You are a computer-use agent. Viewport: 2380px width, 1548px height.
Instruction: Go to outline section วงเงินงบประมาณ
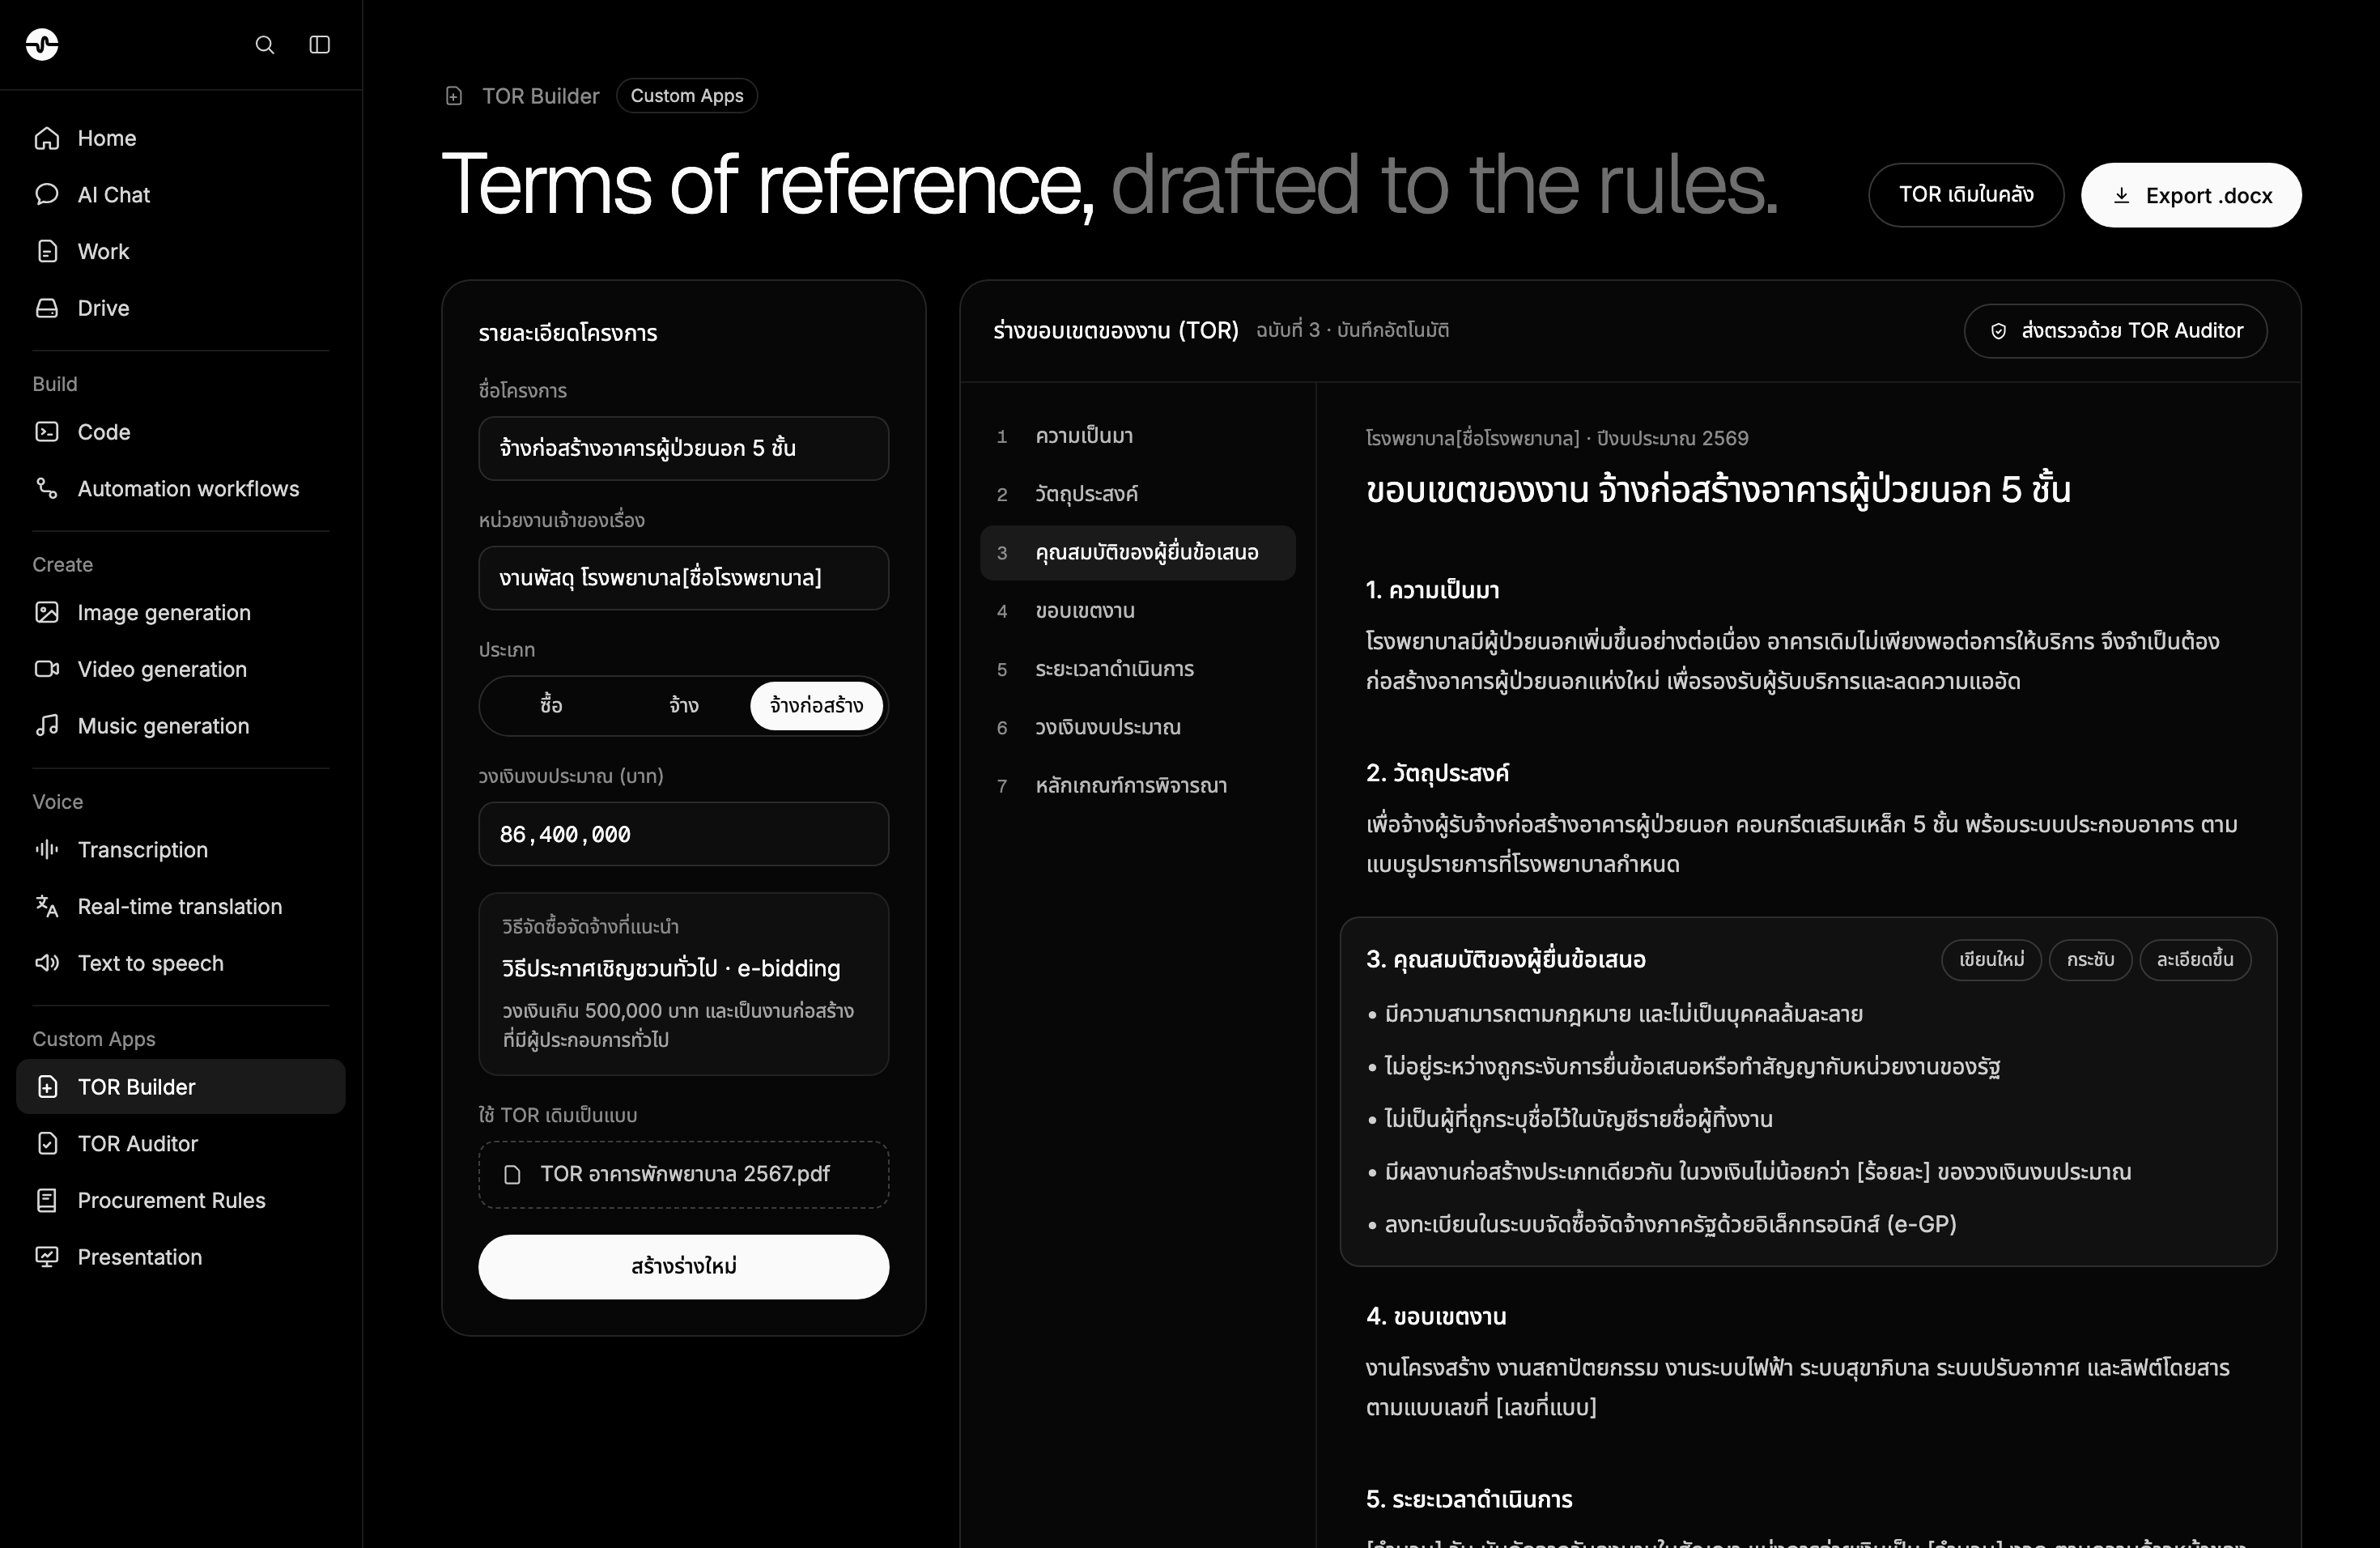pyautogui.click(x=1138, y=727)
